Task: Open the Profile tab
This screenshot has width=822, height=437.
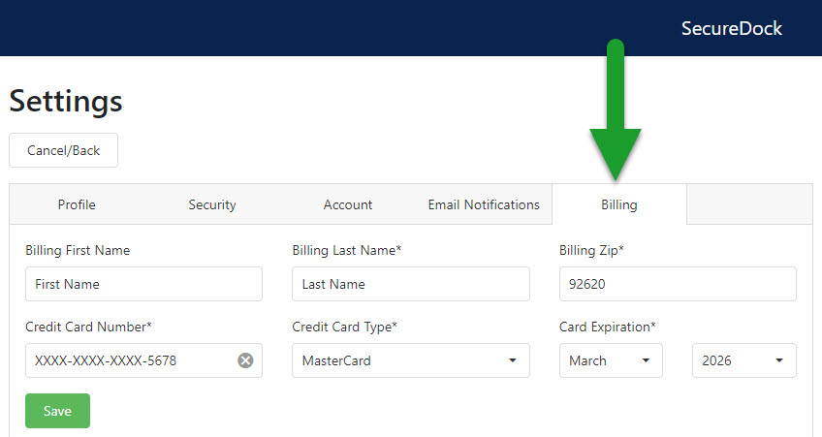Action: coord(77,204)
